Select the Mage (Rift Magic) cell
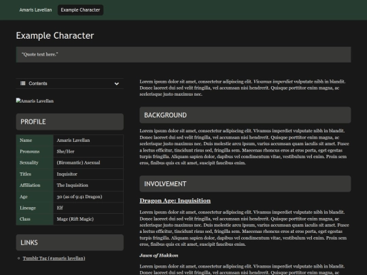 [x=88, y=219]
